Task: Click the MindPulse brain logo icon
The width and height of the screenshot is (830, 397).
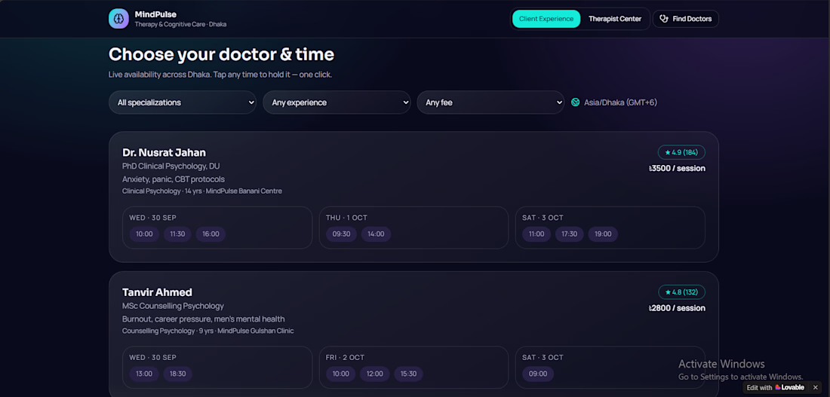Action: point(118,19)
